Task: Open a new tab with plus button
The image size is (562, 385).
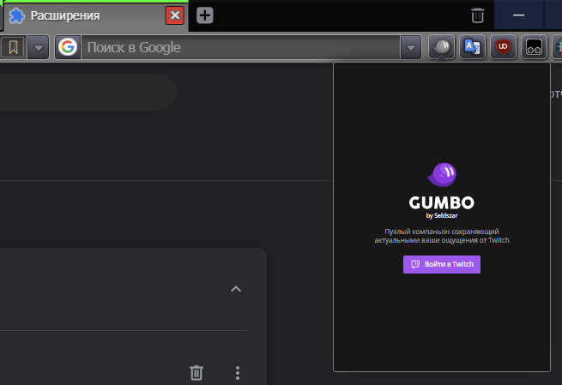Action: 205,15
